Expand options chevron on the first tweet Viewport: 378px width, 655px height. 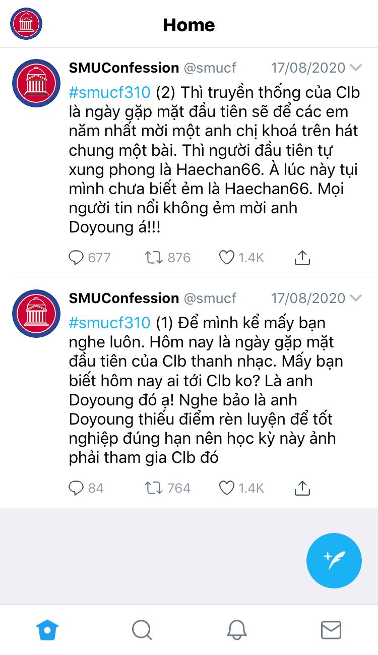[x=356, y=68]
